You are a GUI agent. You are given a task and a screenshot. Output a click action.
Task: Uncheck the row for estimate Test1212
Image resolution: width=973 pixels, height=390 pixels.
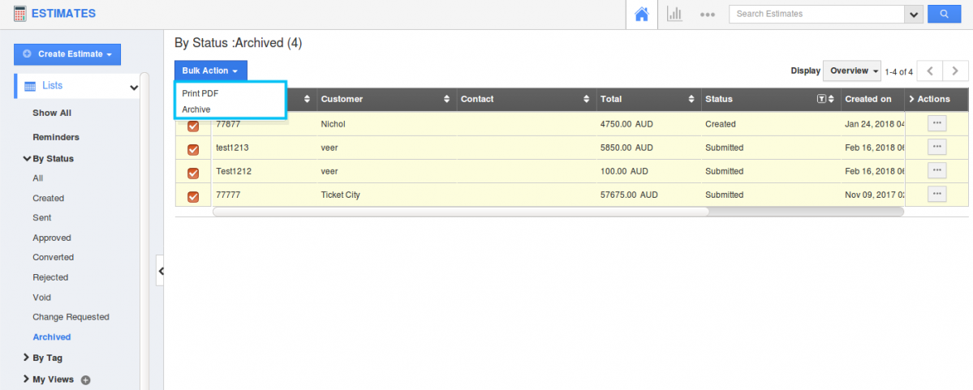pyautogui.click(x=193, y=173)
